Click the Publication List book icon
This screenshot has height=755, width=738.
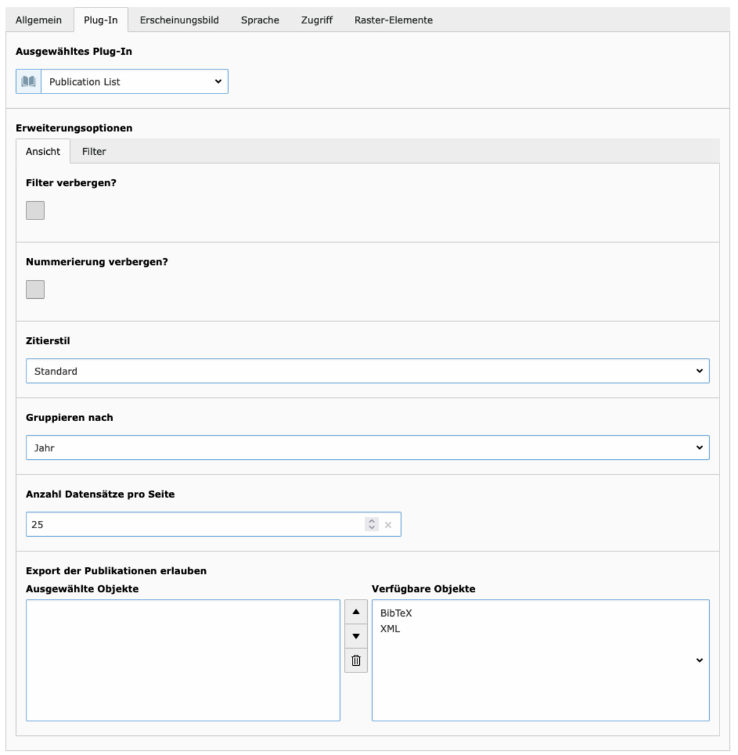point(28,82)
